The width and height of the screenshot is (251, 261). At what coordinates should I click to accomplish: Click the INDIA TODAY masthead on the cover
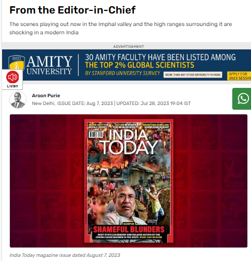click(129, 142)
